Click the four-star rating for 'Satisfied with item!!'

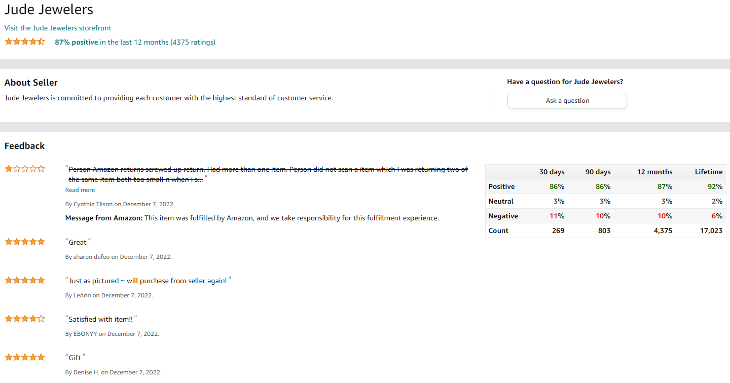25,319
